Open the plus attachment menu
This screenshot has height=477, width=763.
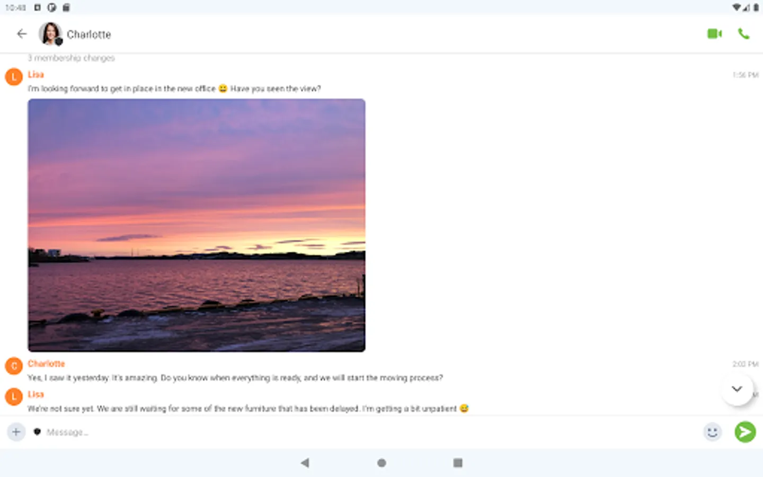[x=16, y=432]
